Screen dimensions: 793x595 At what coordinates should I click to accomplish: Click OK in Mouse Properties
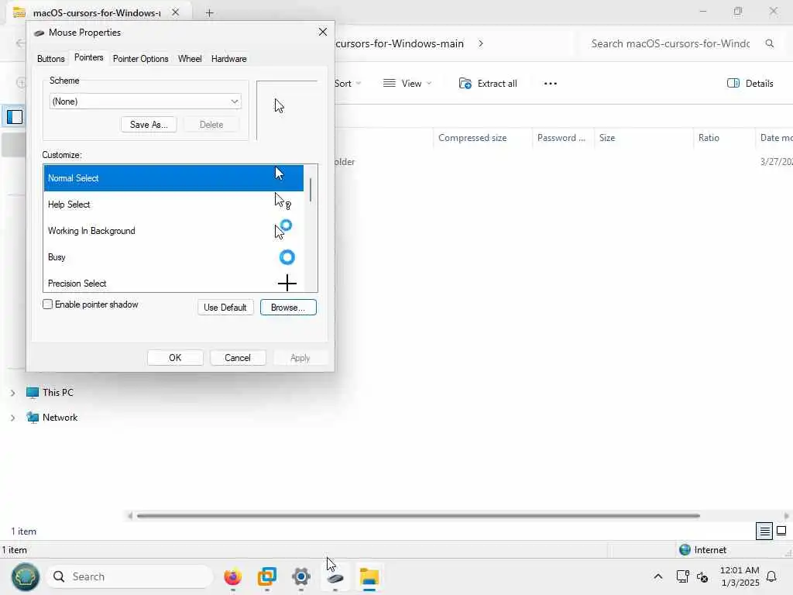[175, 358]
